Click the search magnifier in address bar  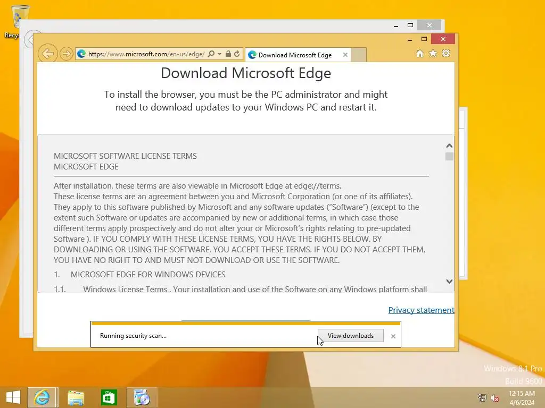pos(211,54)
